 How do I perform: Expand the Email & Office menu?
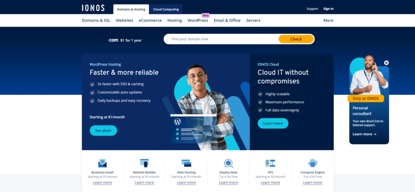pyautogui.click(x=227, y=21)
